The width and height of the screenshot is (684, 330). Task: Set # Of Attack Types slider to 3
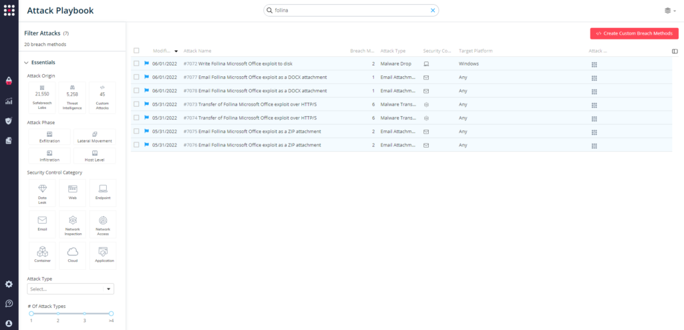point(85,313)
